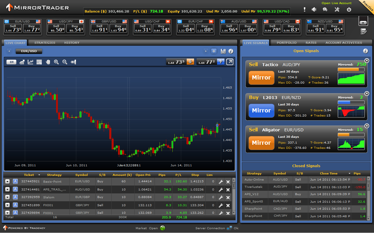Image resolution: width=374 pixels, height=233 pixels.
Task: Toggle the A mode button for Slalom trade
Action: coord(15,197)
